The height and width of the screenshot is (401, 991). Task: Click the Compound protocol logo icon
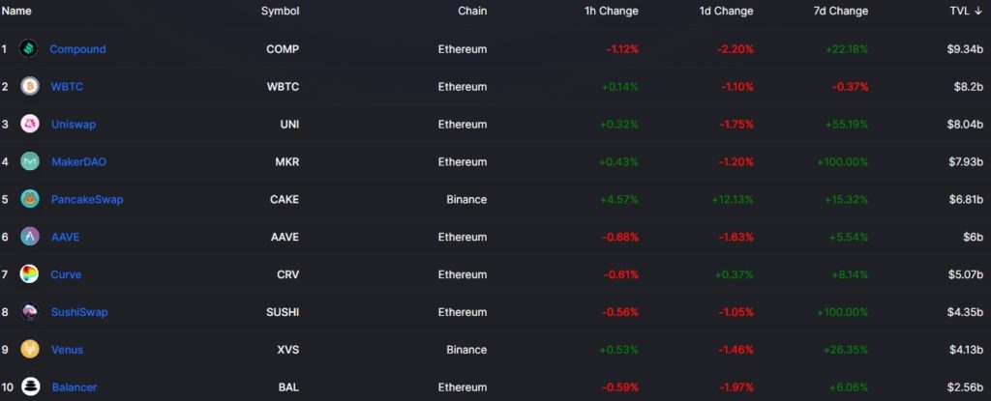(x=29, y=48)
